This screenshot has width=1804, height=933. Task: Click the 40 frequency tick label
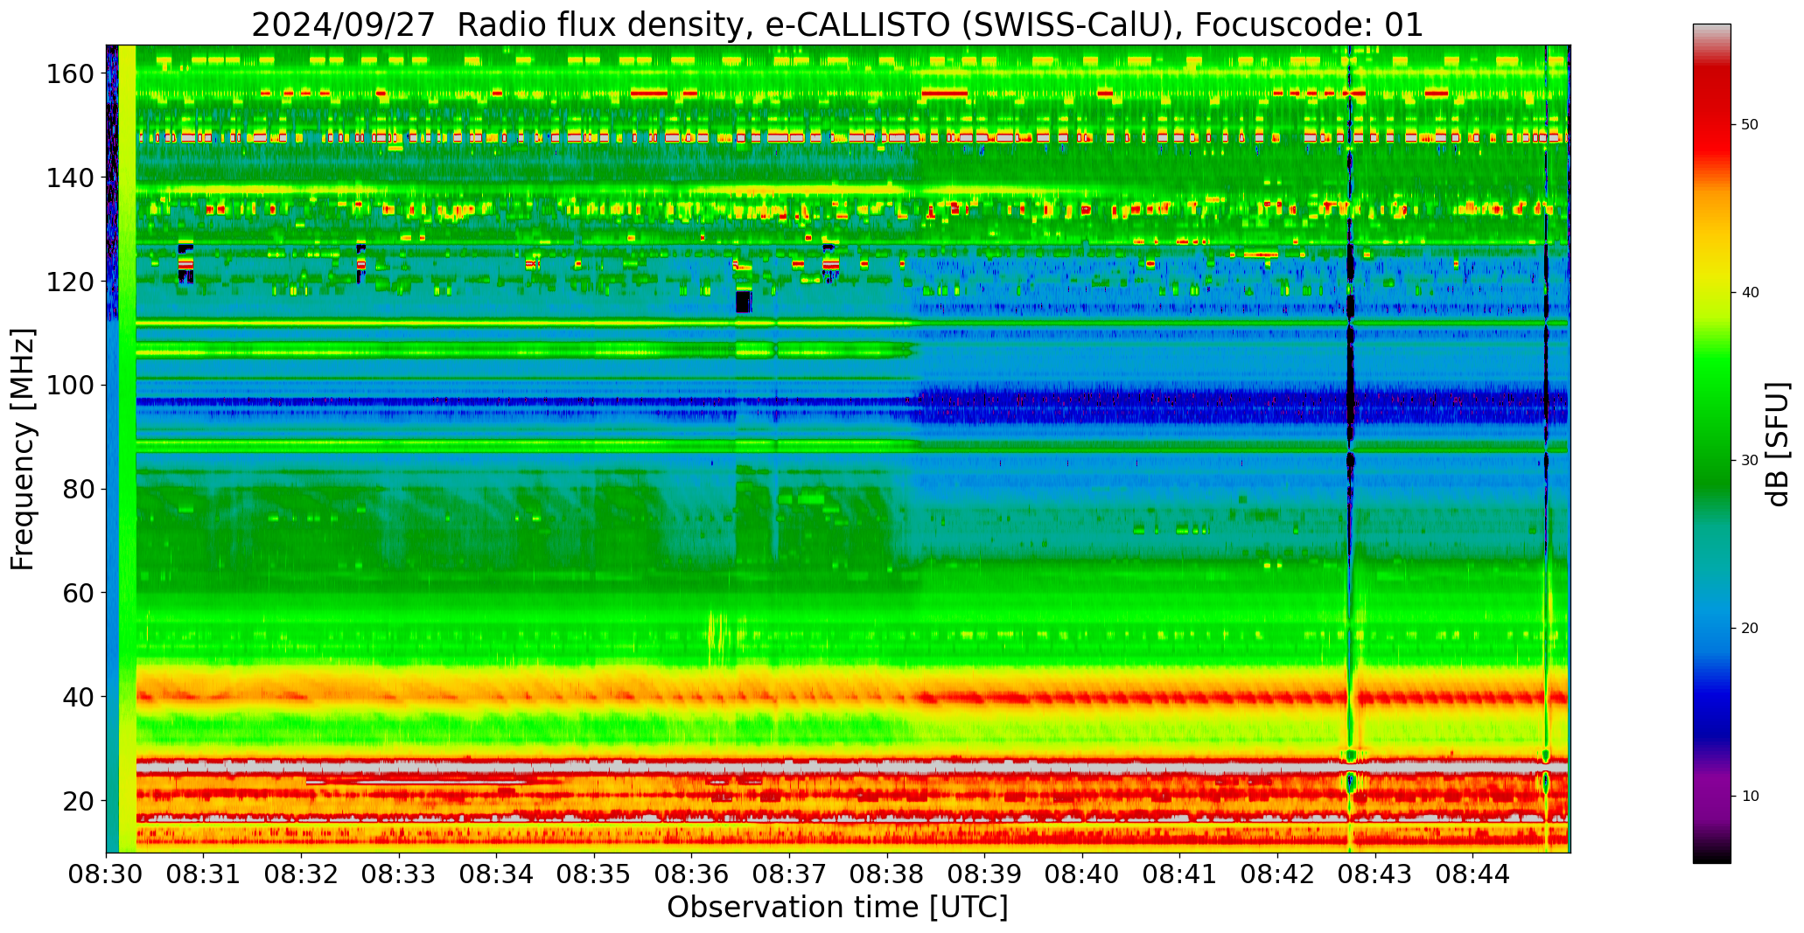point(79,697)
